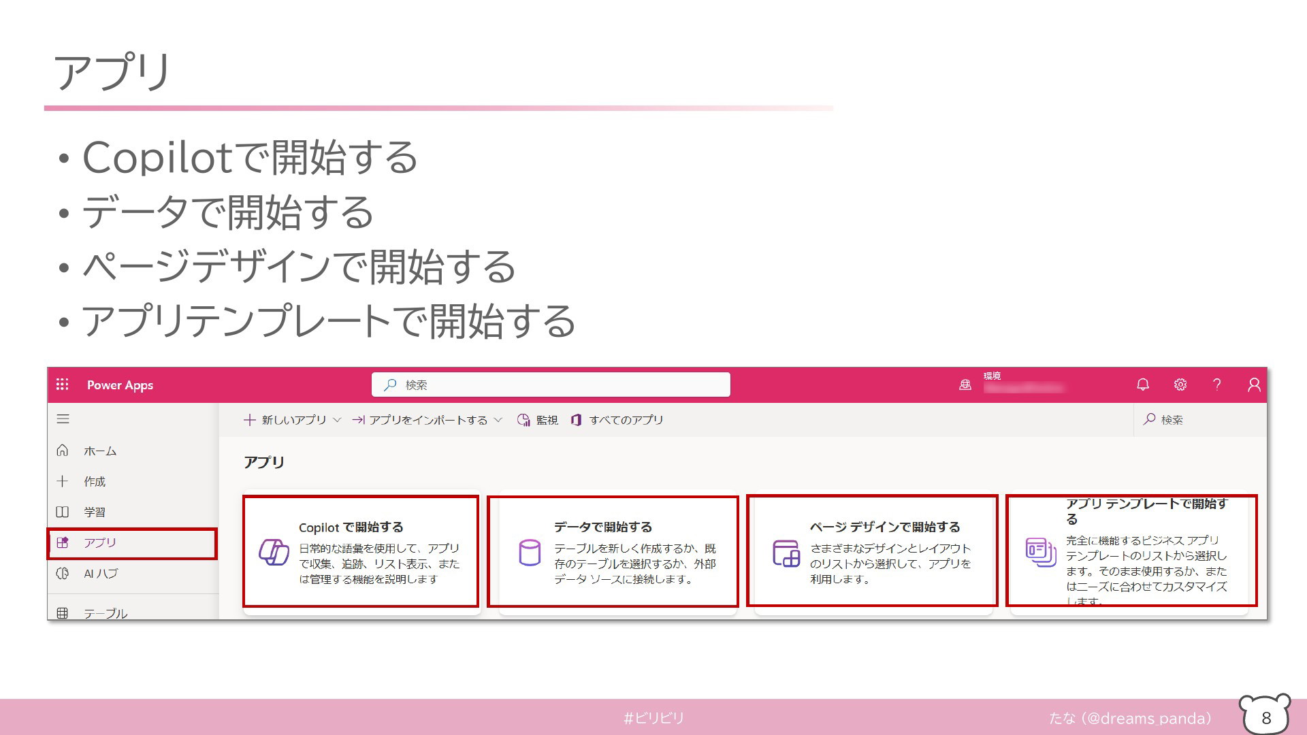1307x735 pixels.
Task: Click the Copilot logo icon
Action: tap(274, 552)
